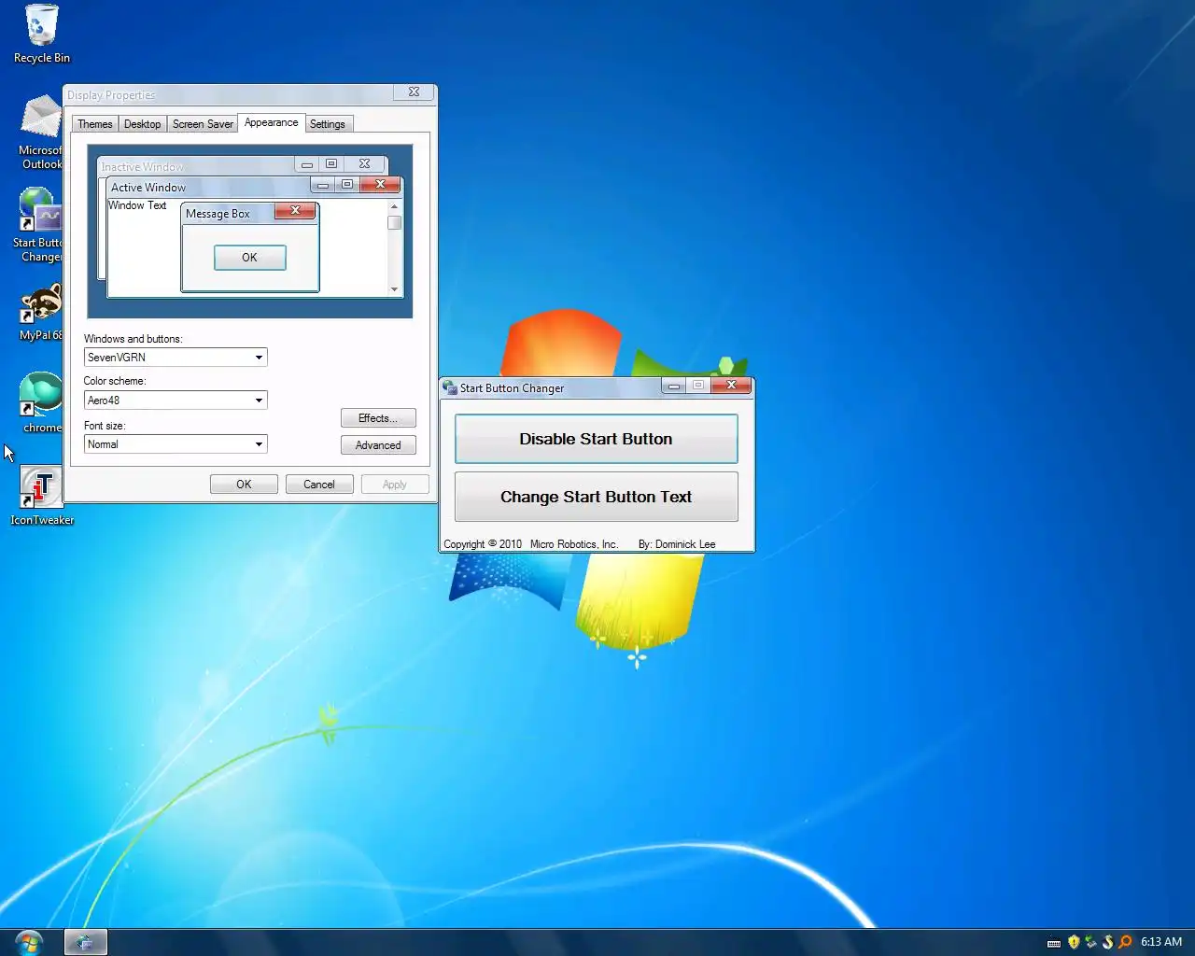
Task: Click the 'By: Dominick Lee' text
Action: 677,544
